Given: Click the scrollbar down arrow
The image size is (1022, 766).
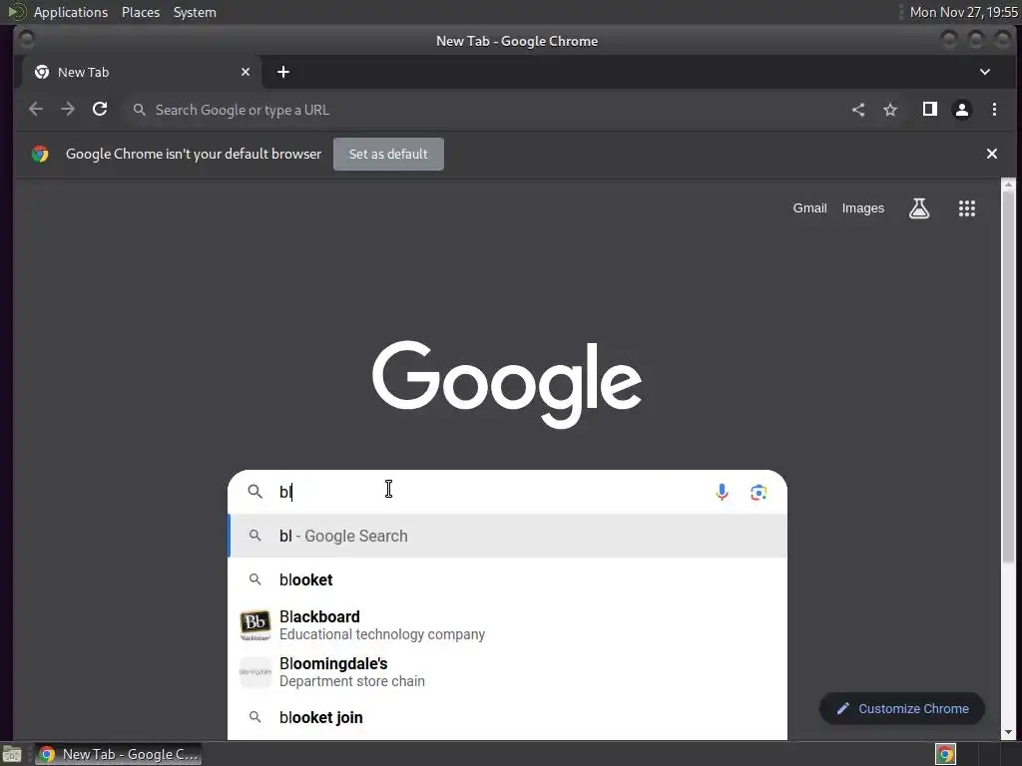Looking at the screenshot, I should (1008, 732).
